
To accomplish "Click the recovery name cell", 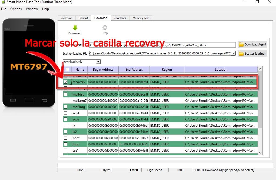I will [79, 82].
